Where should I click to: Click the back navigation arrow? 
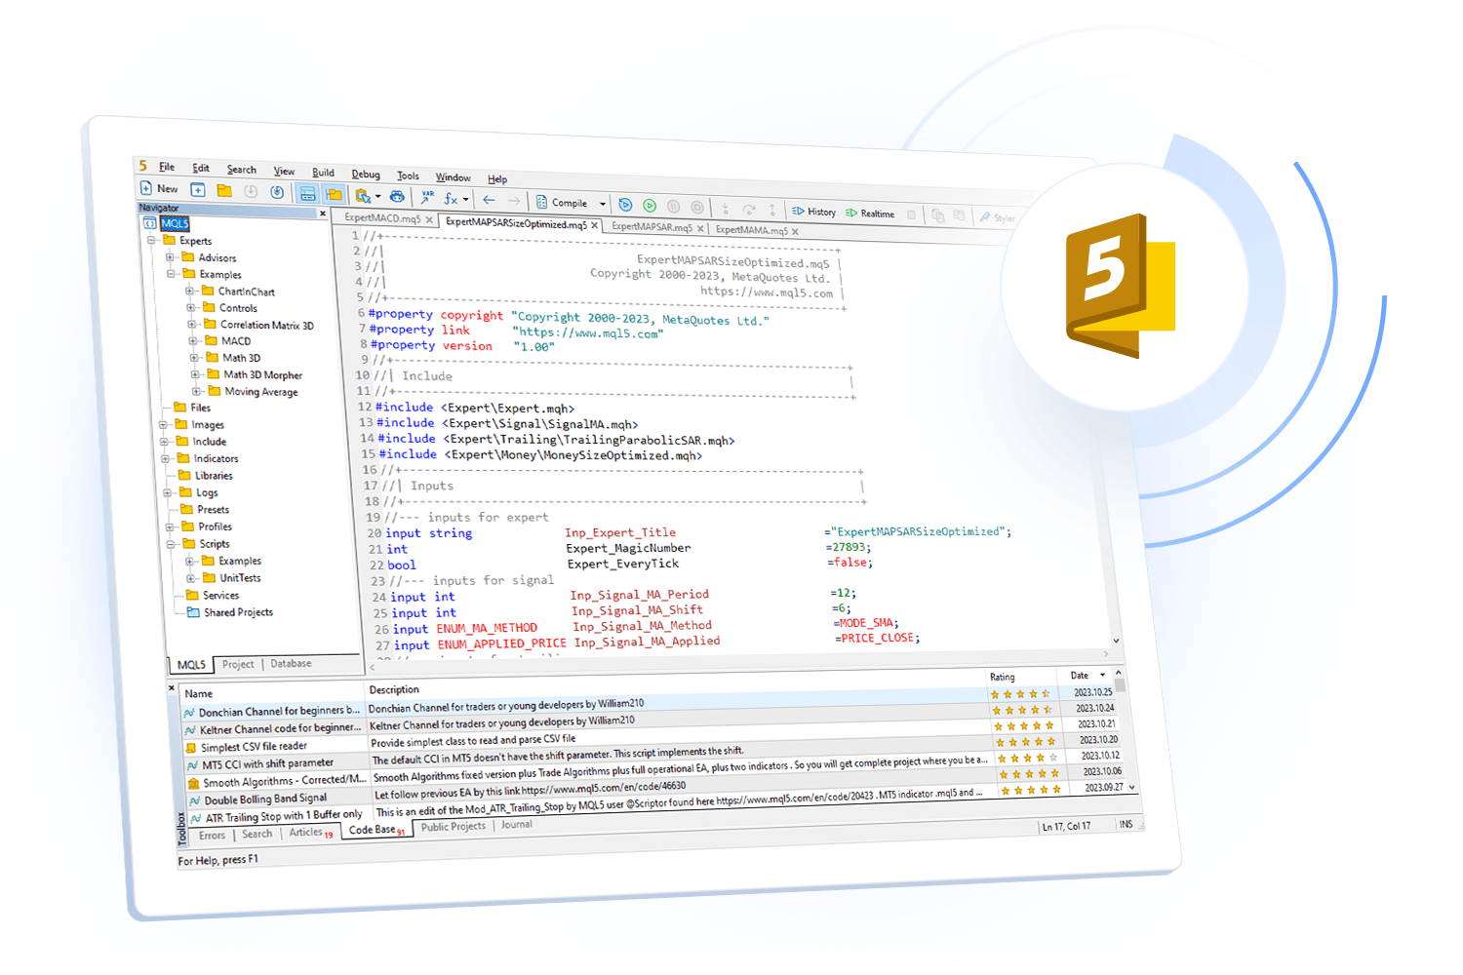(489, 200)
